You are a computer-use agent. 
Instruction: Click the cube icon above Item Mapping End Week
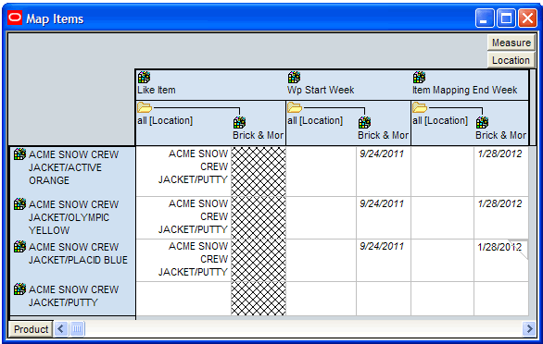click(419, 77)
